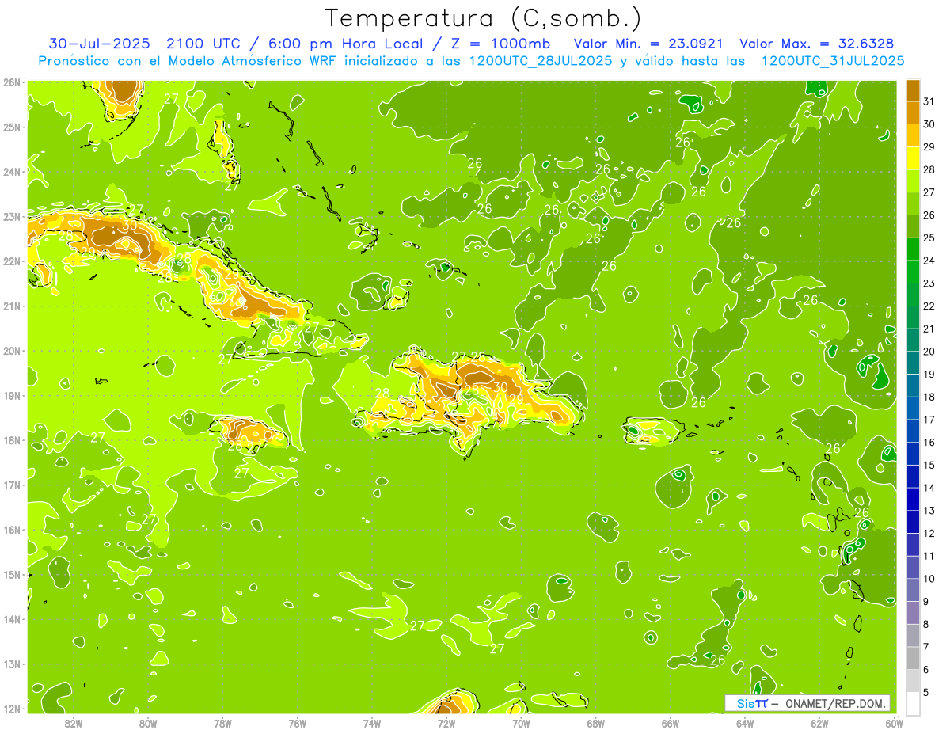Click the legend value 10 label
The width and height of the screenshot is (950, 734).
click(x=929, y=579)
